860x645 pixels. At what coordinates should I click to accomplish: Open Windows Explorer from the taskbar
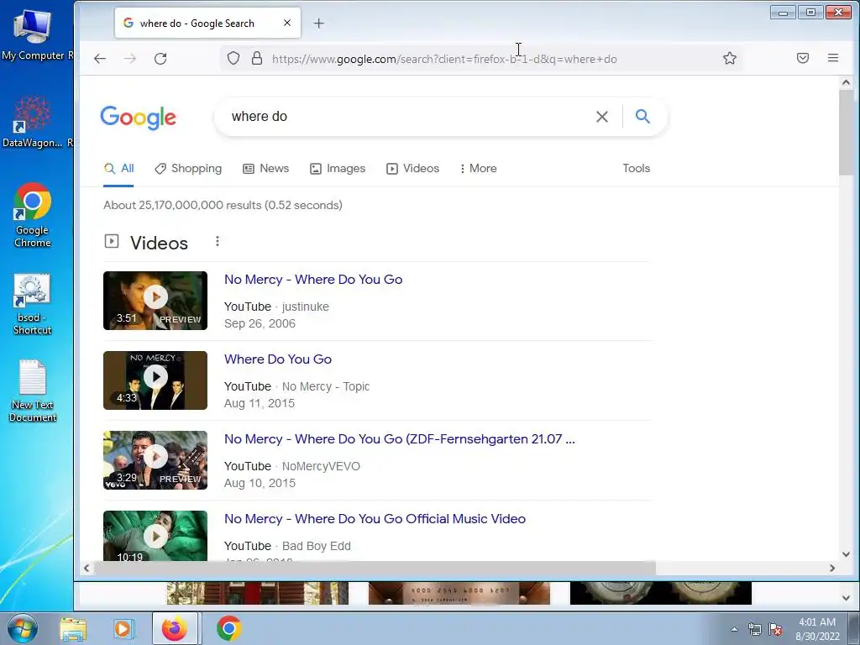click(73, 628)
